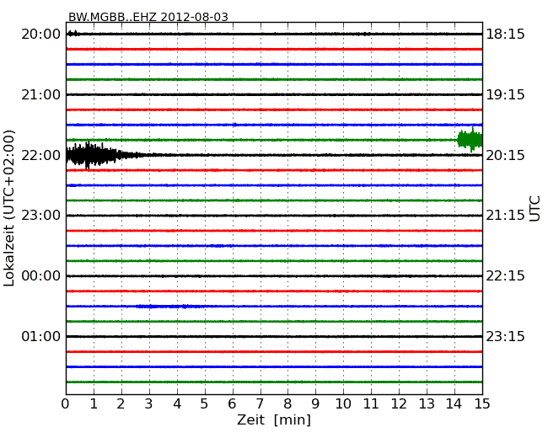
Task: Click the 00:00 local time label
Action: pos(41,276)
